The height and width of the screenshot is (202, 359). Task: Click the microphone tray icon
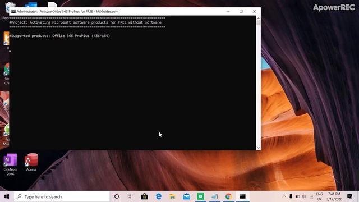[291, 196]
